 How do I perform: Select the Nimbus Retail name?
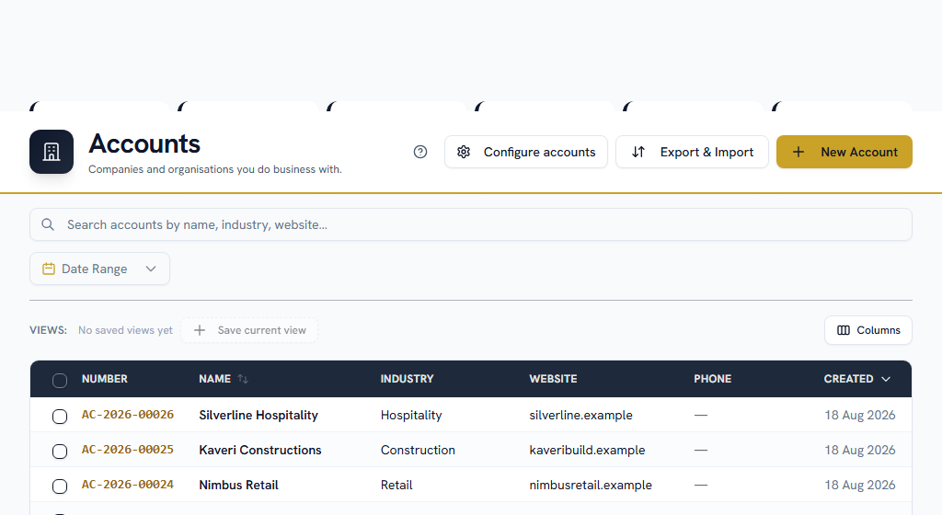coord(238,485)
